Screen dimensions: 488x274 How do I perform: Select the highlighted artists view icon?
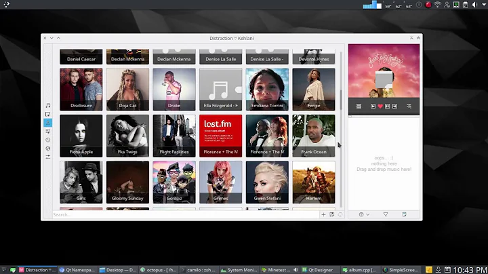48,123
